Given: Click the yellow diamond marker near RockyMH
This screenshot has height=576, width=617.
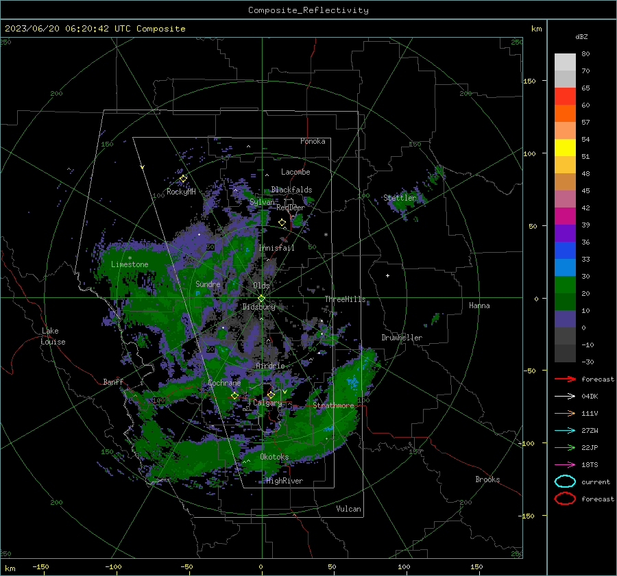Looking at the screenshot, I should point(183,179).
